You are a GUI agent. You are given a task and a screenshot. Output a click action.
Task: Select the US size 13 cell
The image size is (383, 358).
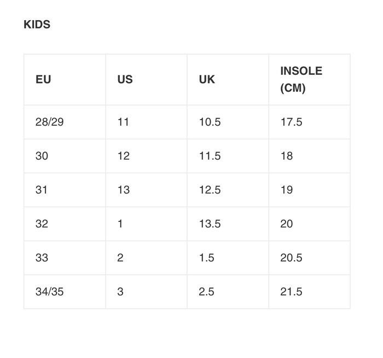146,190
